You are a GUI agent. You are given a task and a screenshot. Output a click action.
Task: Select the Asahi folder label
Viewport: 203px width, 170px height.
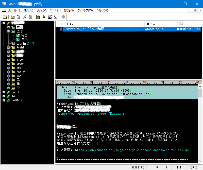pos(20,47)
